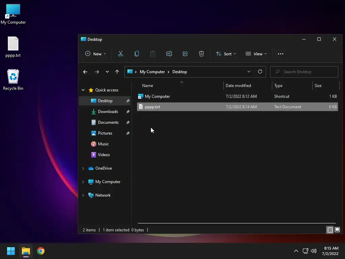Open the Sort options dropdown
Screen dimensions: 345x259
pyautogui.click(x=226, y=54)
